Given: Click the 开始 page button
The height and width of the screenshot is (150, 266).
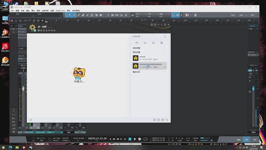Looking at the screenshot, I should (x=232, y=15).
